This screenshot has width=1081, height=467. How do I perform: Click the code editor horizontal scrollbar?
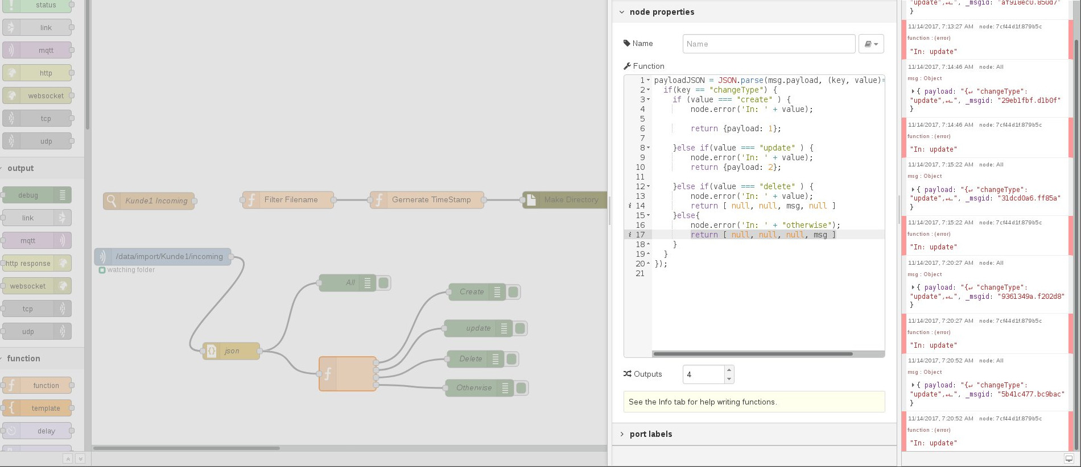(753, 354)
